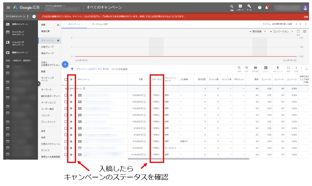
Task: Switch to the オークション分析 tab
Action: tap(100, 24)
